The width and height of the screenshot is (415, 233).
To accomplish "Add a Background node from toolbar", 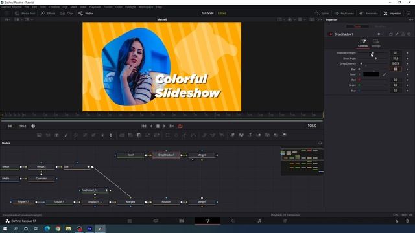I will click(x=40, y=135).
